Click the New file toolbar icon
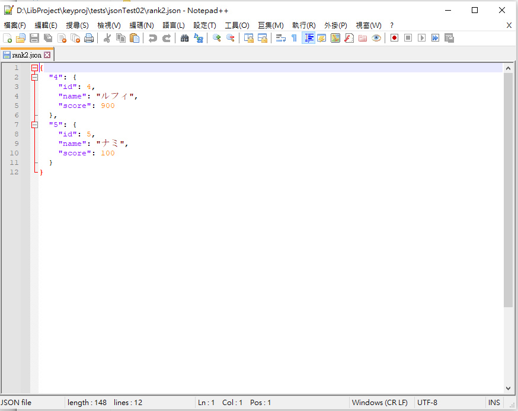 (x=7, y=38)
